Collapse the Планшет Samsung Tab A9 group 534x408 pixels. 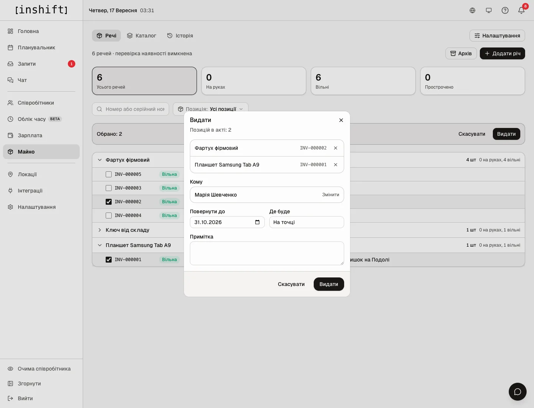click(100, 245)
